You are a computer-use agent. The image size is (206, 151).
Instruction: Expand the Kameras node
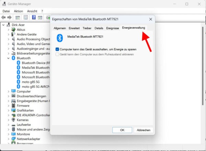click(8, 120)
